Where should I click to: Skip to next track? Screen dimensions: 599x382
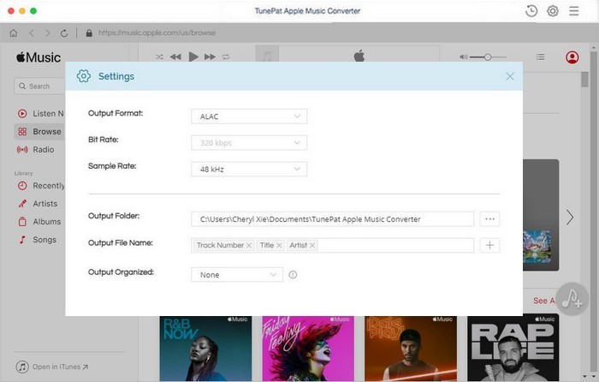tap(210, 57)
